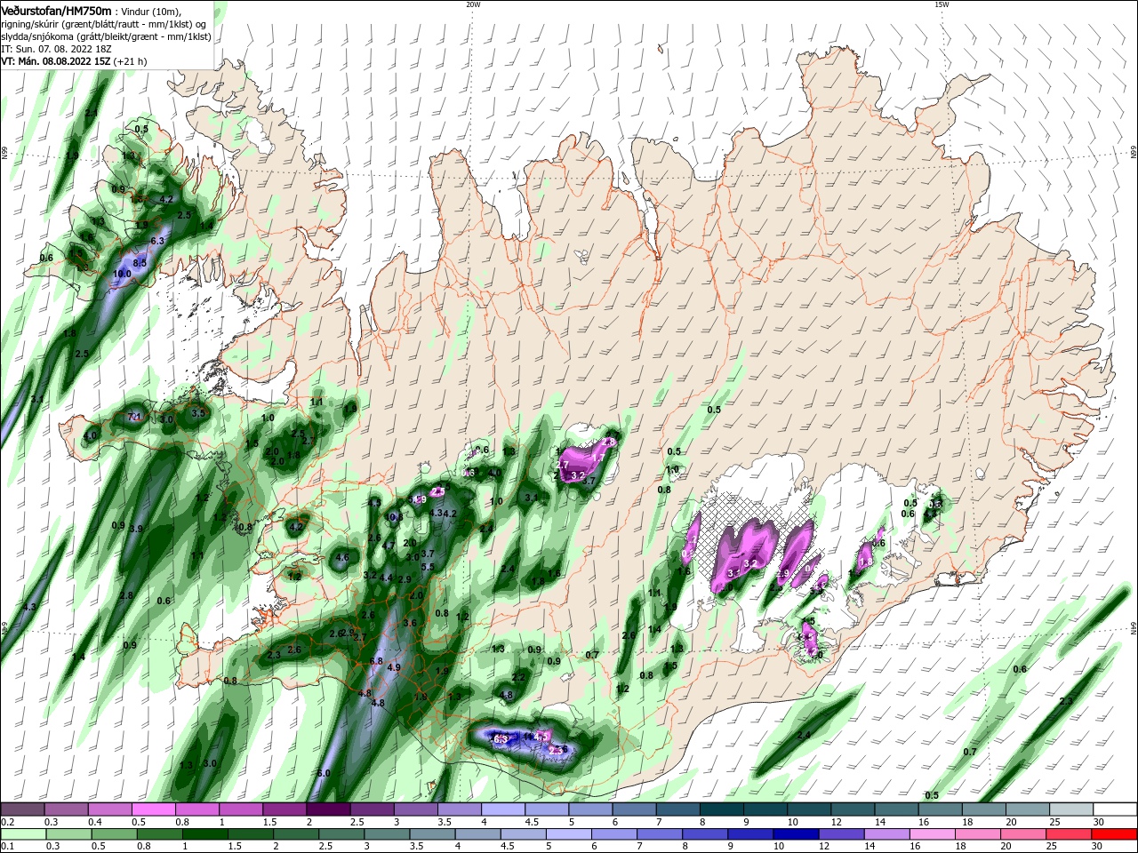The image size is (1138, 853).
Task: Click the 10.0 precipitation value on map
Action: pyautogui.click(x=123, y=274)
